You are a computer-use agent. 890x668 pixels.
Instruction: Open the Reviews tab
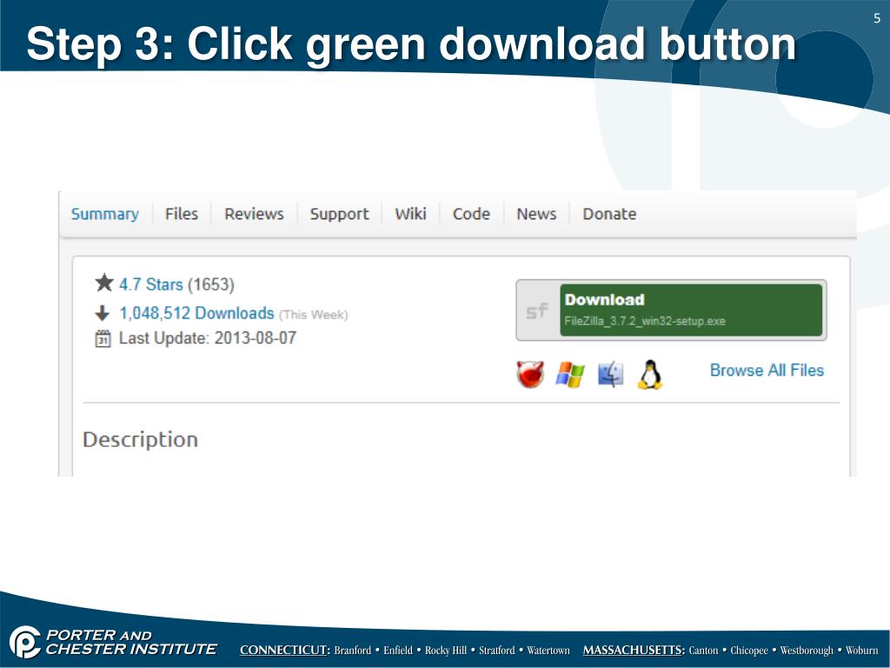tap(254, 214)
